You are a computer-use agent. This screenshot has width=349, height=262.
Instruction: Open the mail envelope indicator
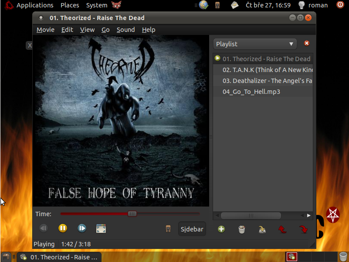pos(234,5)
